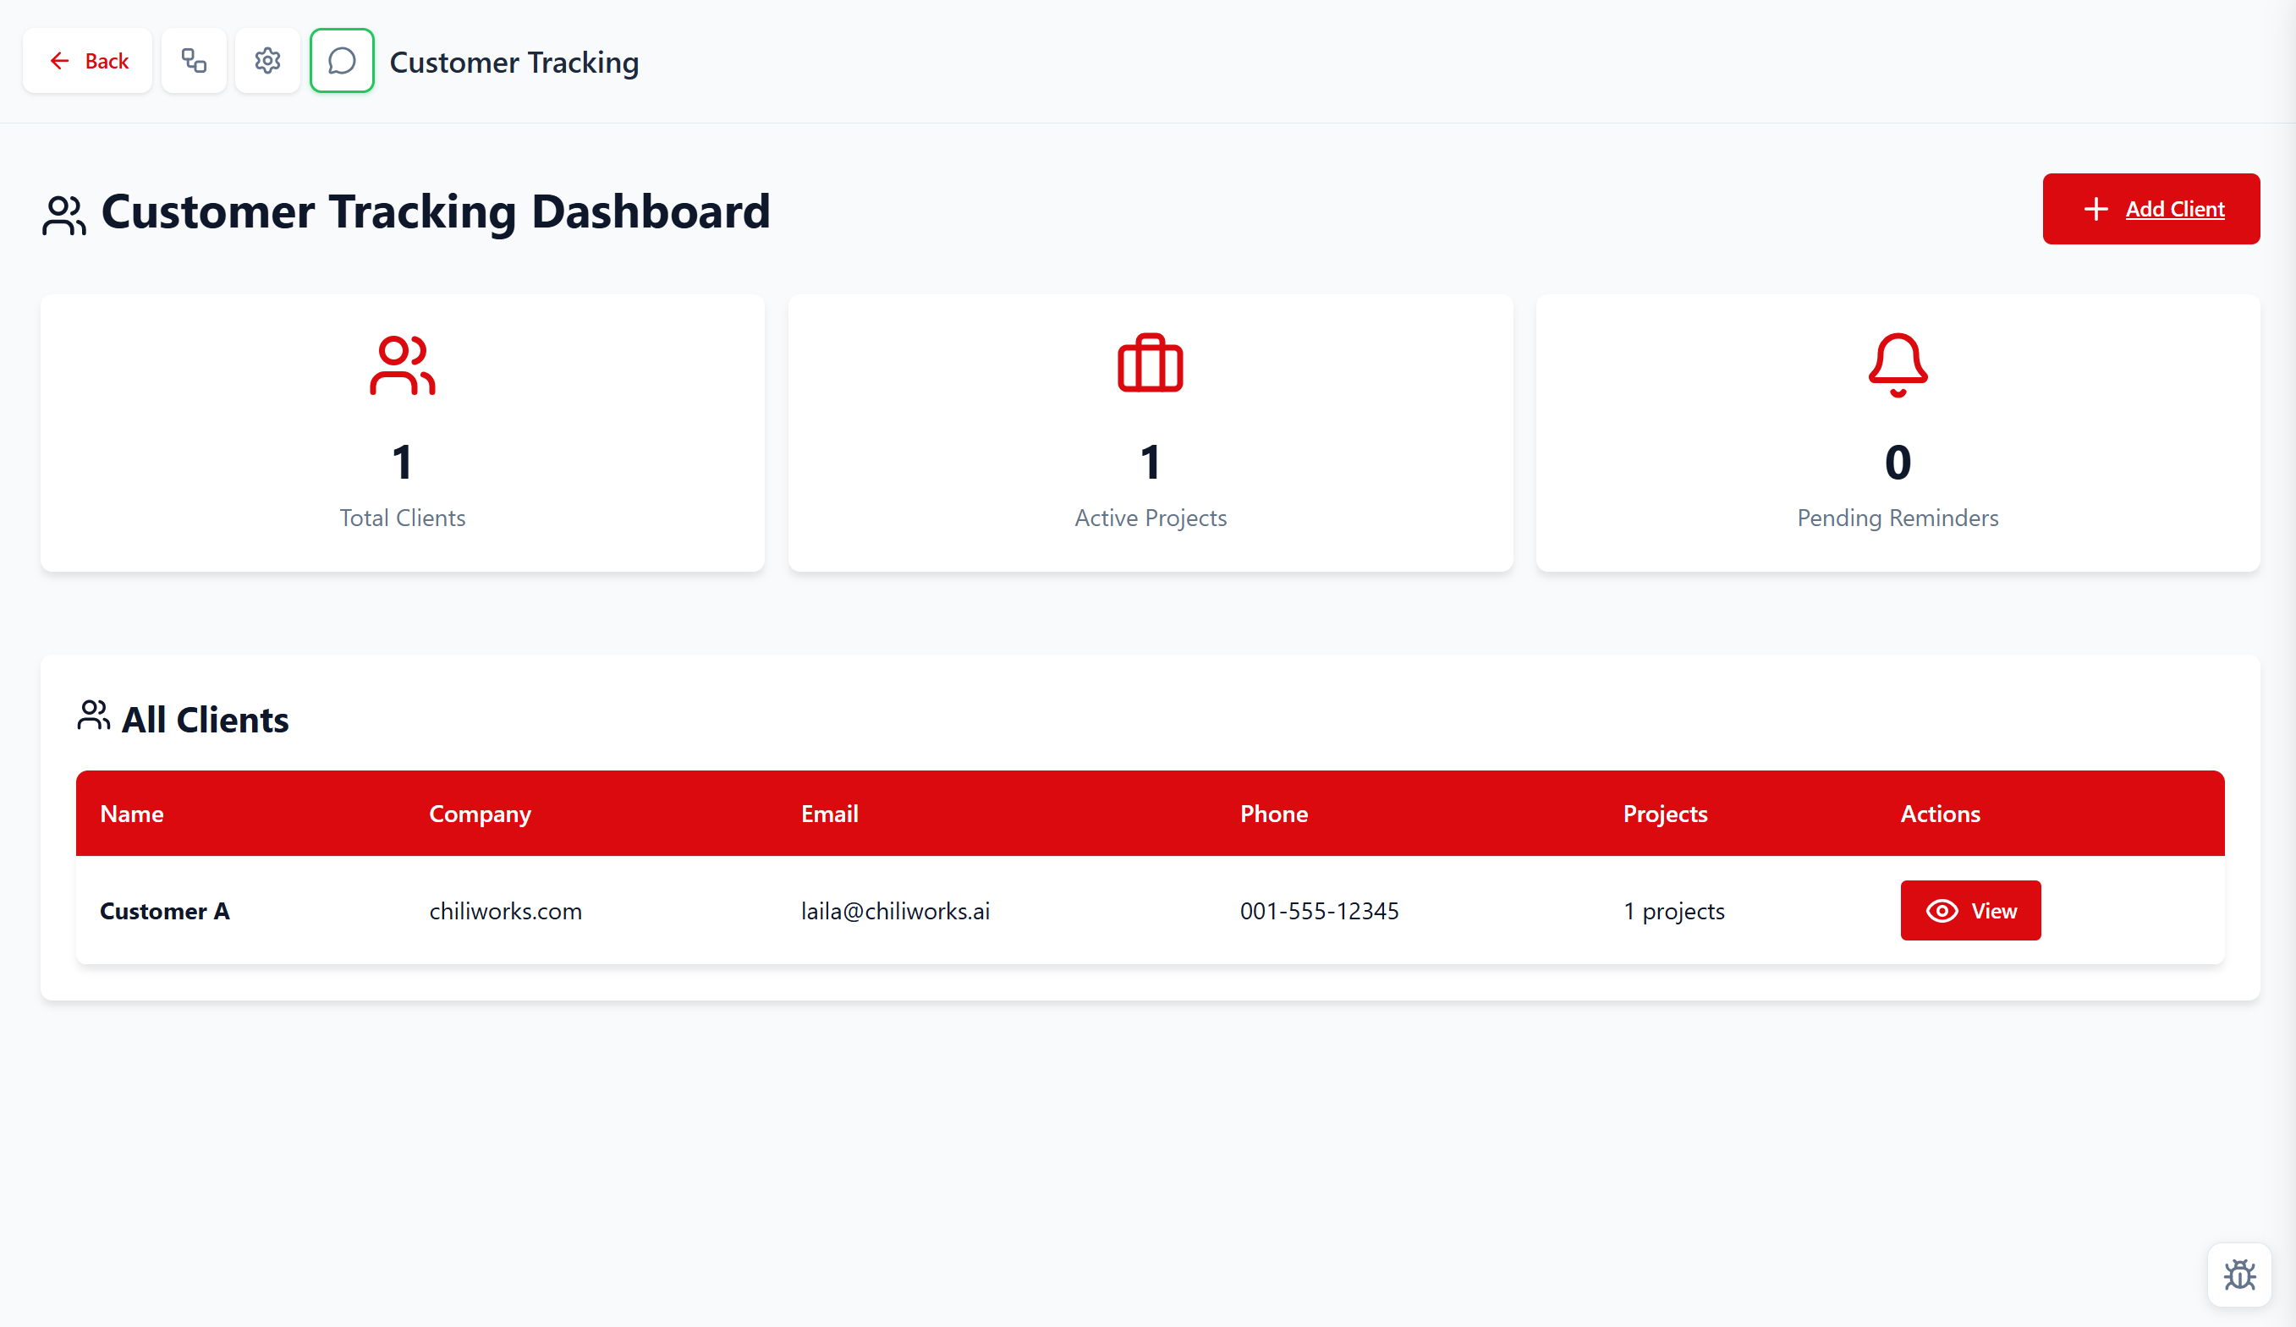
Task: Click the plus icon on Add Client button
Action: 2096,209
